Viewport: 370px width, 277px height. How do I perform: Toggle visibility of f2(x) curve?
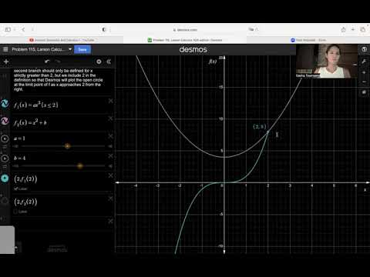click(5, 121)
